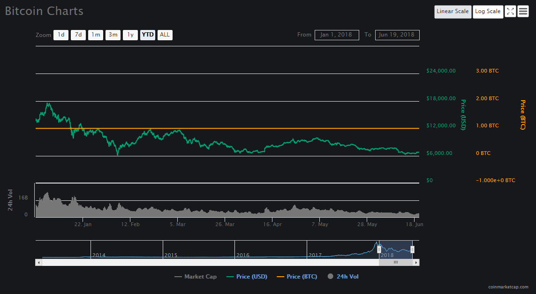Open the coinmarketcap.com credit link
Viewport: 536px width, 294px height.
508,287
